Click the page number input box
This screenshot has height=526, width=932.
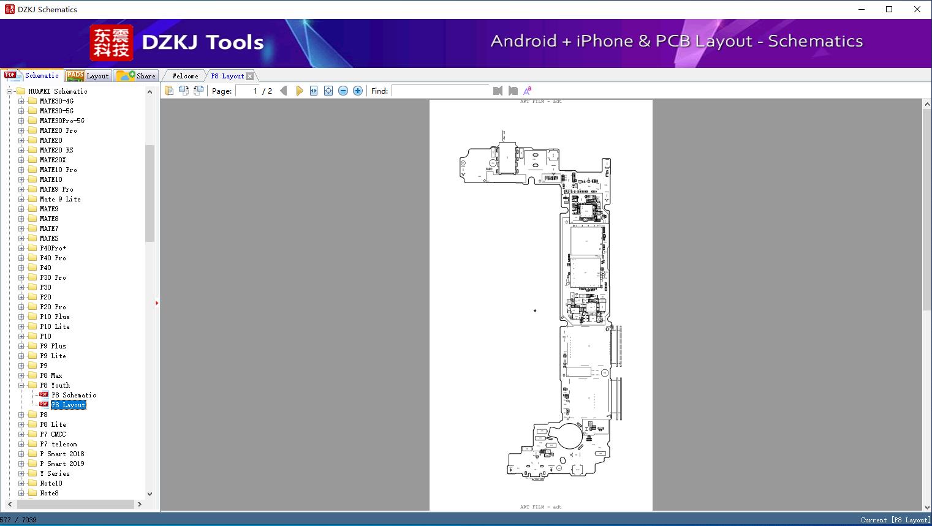click(x=248, y=91)
